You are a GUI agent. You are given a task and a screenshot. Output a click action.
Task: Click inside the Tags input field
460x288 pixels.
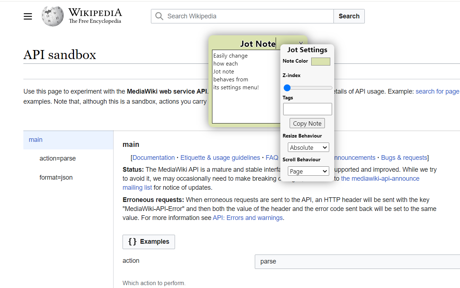click(x=307, y=109)
